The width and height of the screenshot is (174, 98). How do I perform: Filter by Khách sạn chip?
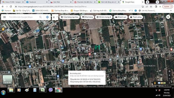click(120, 17)
